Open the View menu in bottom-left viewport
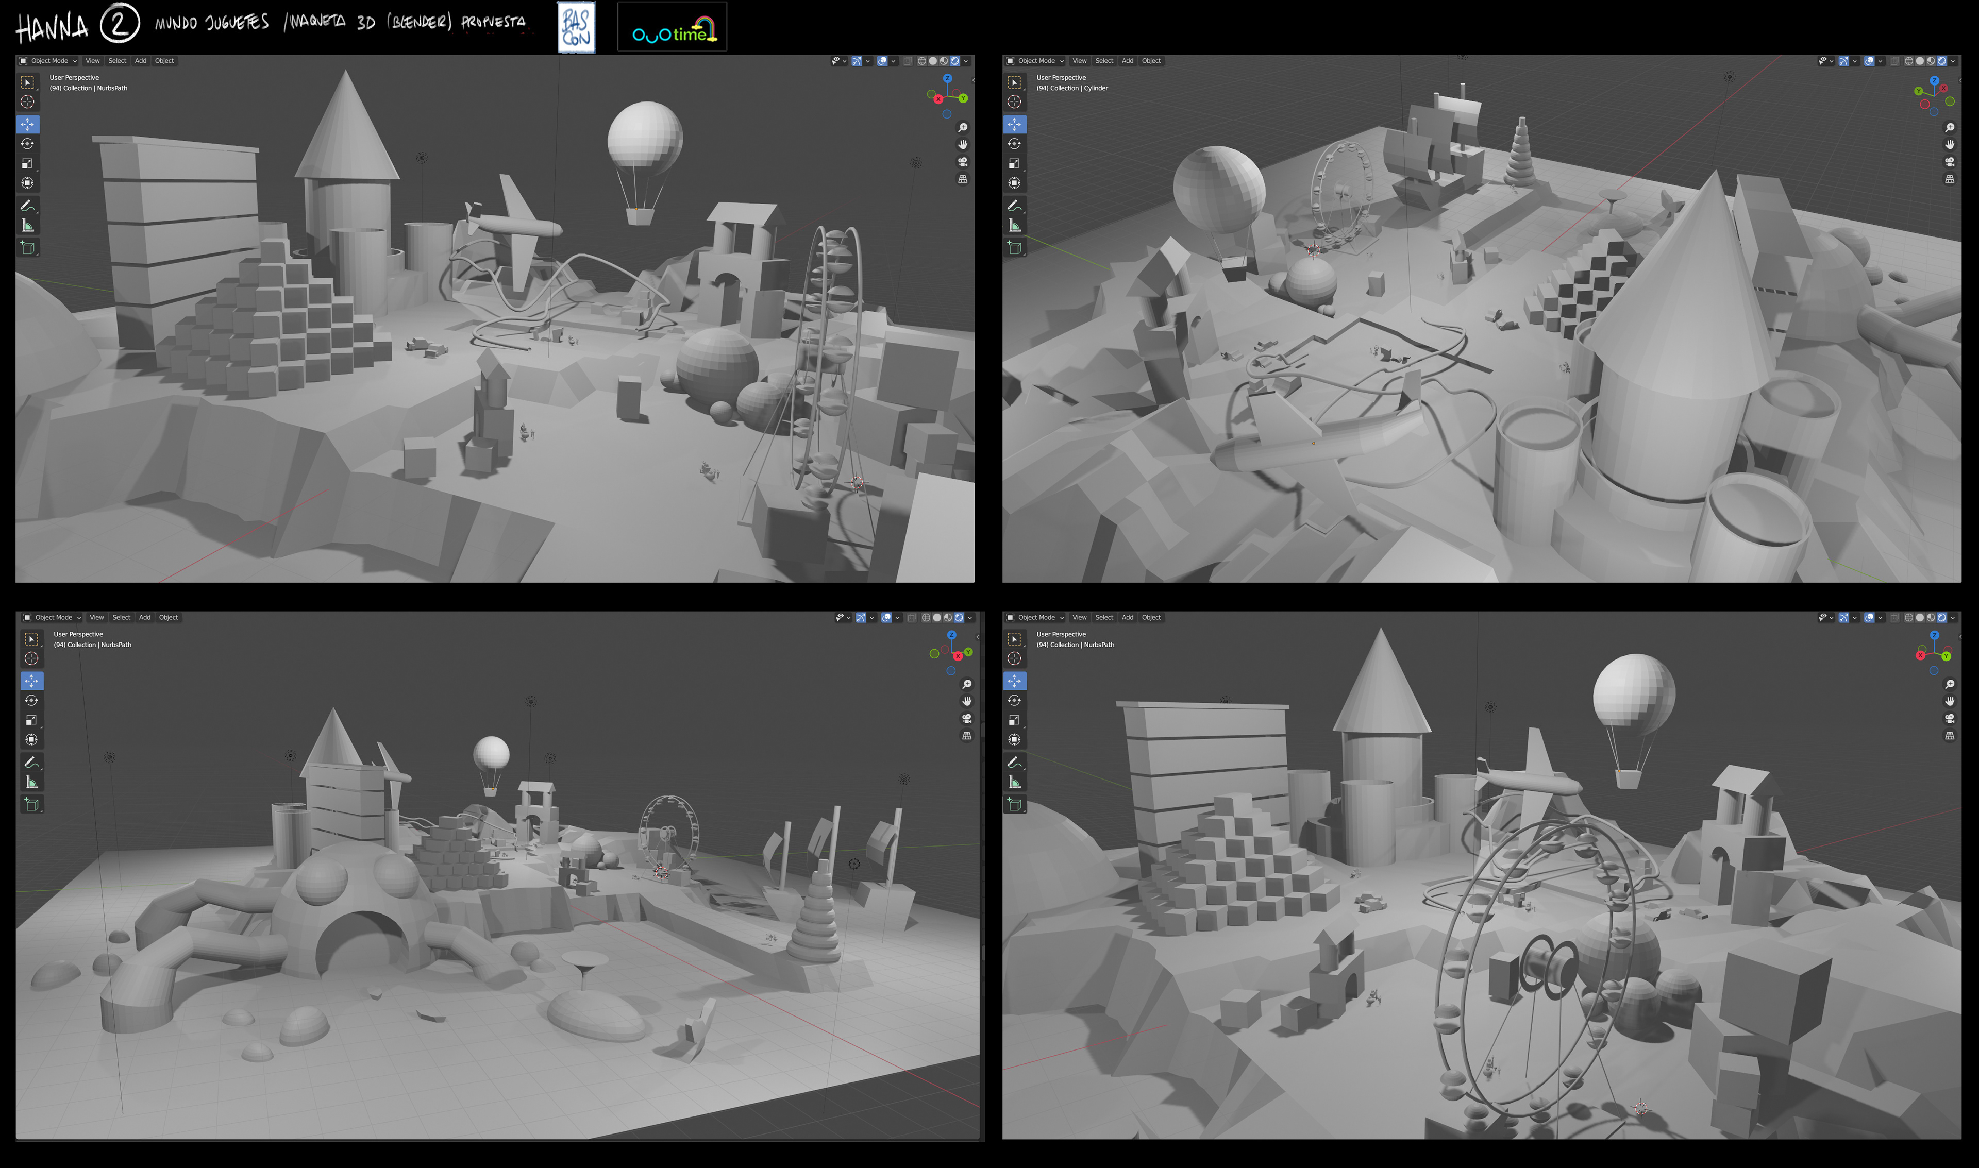1979x1168 pixels. (x=97, y=618)
